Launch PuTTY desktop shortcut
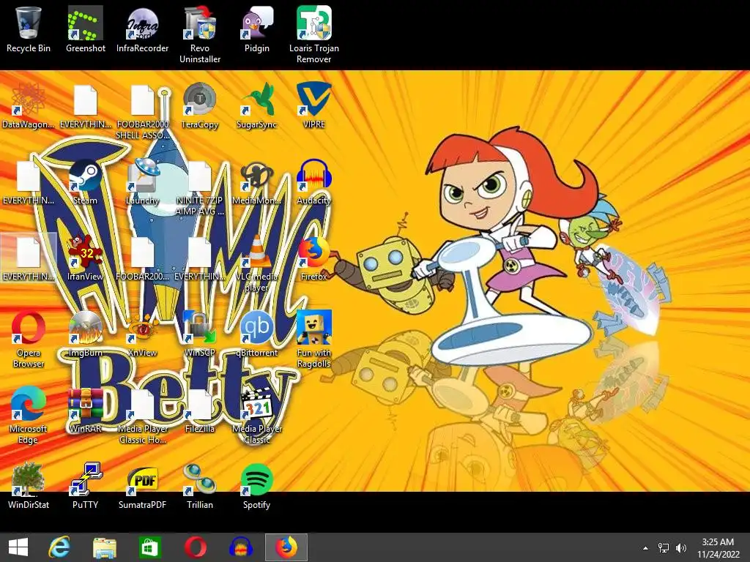 [x=85, y=486]
